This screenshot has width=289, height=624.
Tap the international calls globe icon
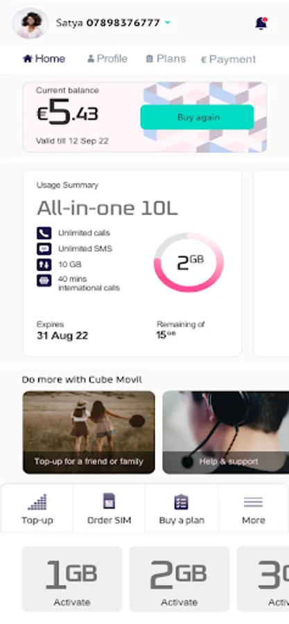(x=44, y=281)
